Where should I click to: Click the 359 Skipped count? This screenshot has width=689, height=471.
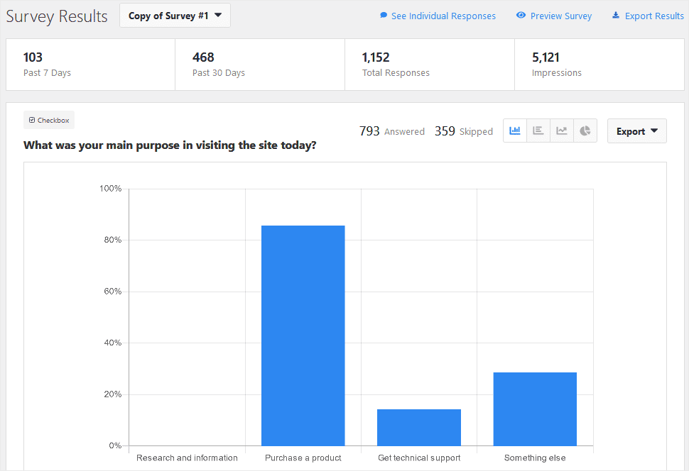tap(445, 131)
